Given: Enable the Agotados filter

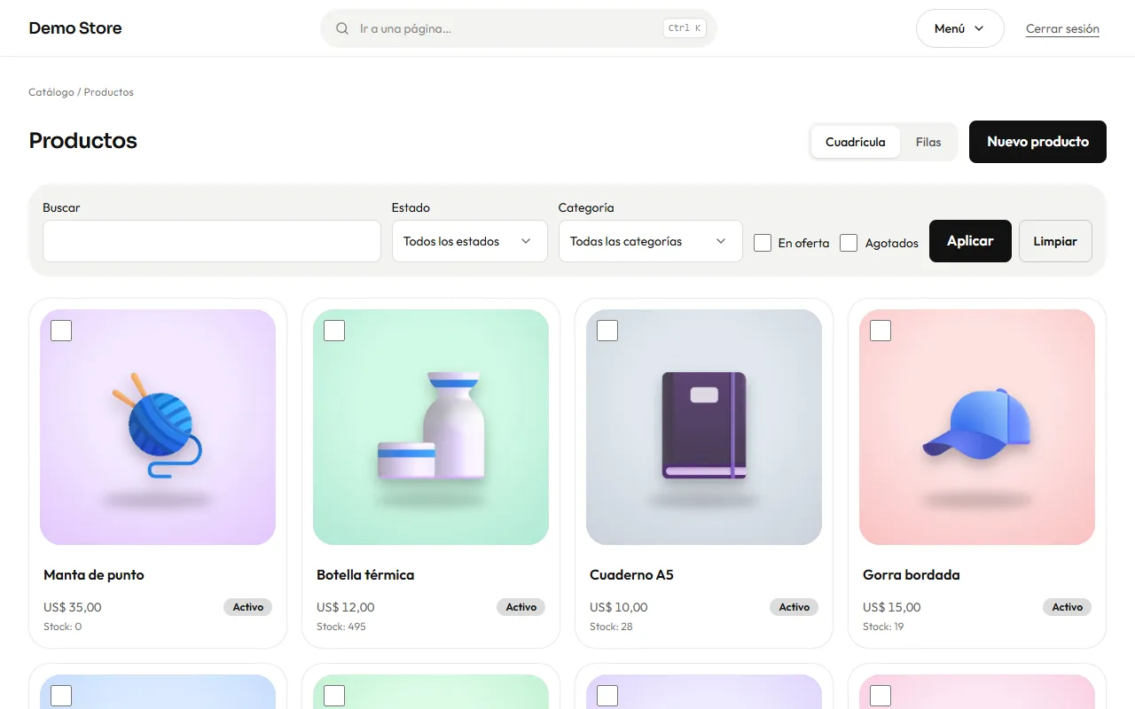Looking at the screenshot, I should pos(849,243).
